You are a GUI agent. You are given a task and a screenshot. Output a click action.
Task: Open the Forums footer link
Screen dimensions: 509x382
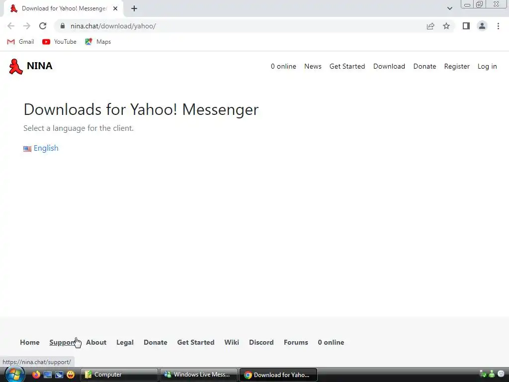(296, 342)
